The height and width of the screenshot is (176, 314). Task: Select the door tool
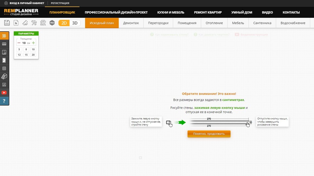click(x=4, y=60)
